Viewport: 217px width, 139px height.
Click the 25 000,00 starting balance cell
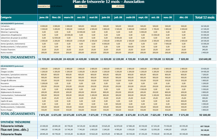coord(120,6)
